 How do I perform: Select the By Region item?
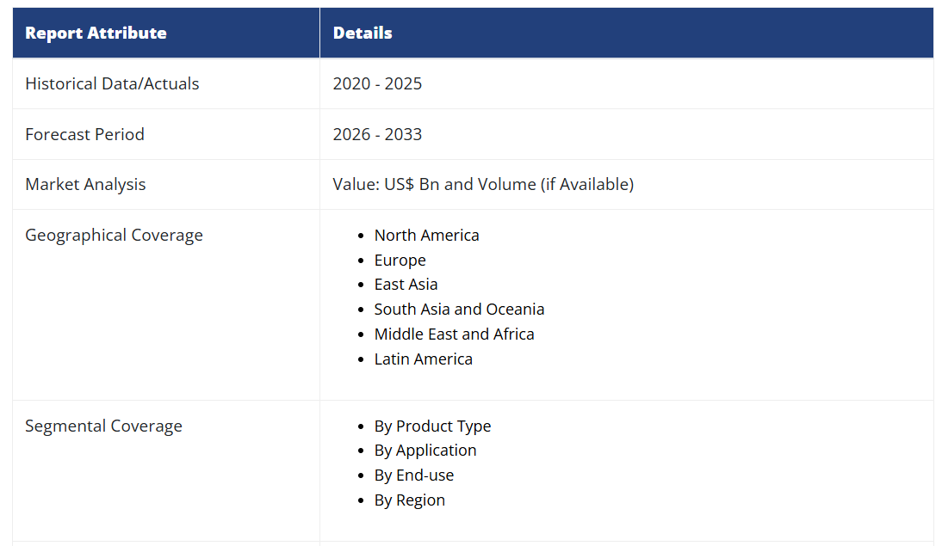click(x=409, y=500)
